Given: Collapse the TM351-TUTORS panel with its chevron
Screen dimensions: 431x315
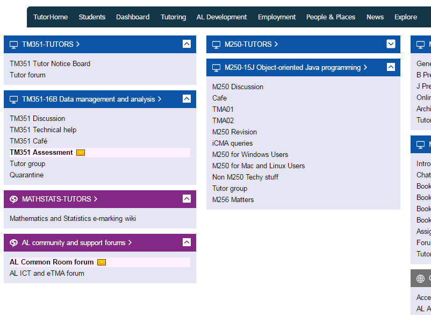Looking at the screenshot, I should tap(186, 44).
